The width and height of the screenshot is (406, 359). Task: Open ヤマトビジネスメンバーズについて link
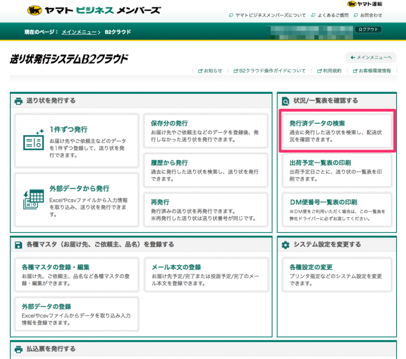[x=271, y=15]
